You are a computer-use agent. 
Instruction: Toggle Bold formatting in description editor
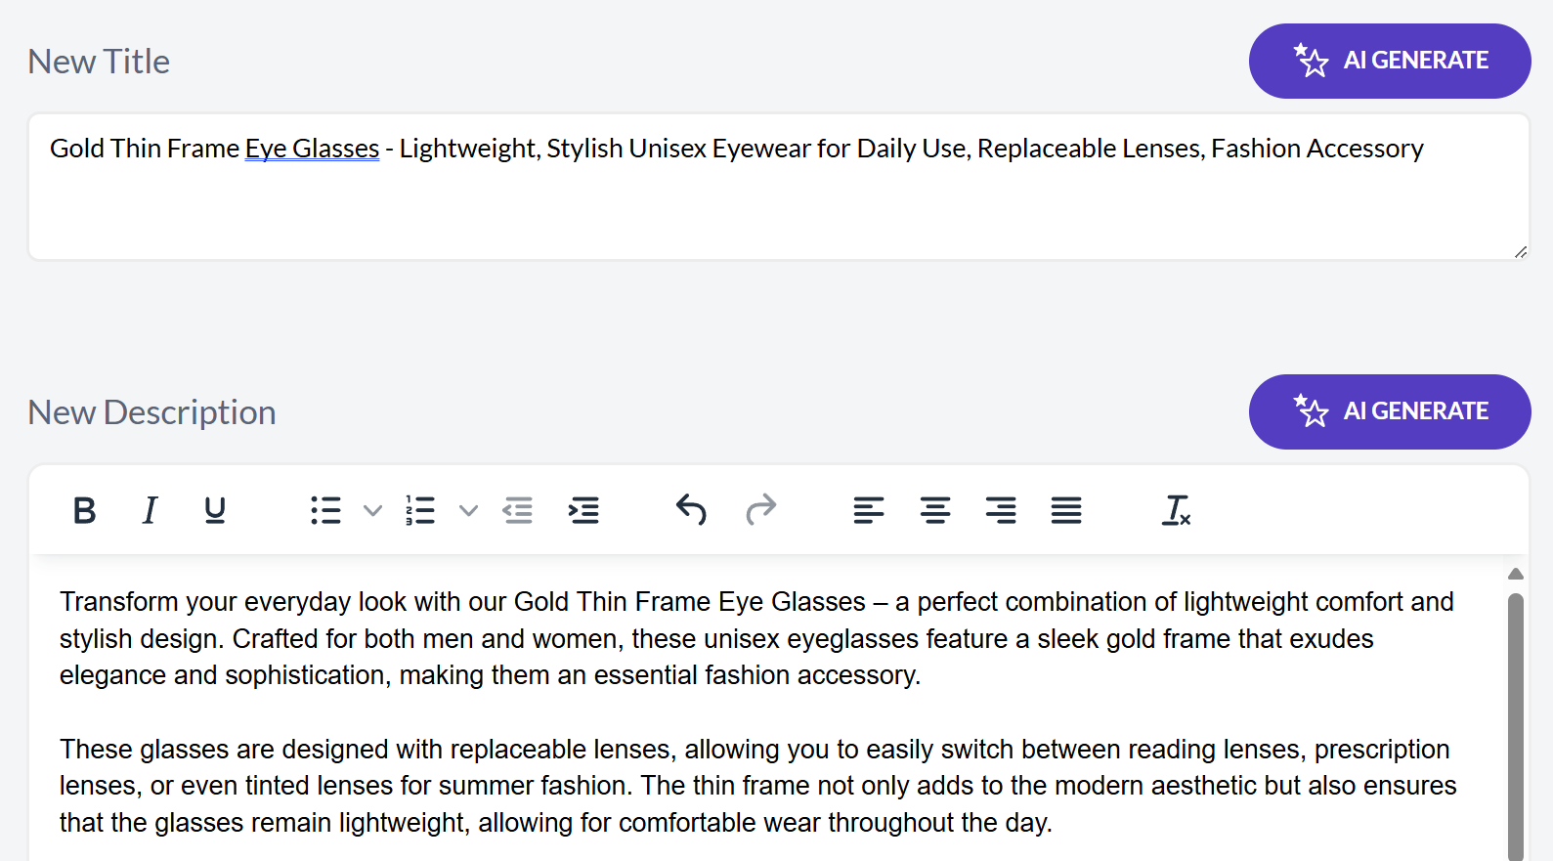[85, 510]
